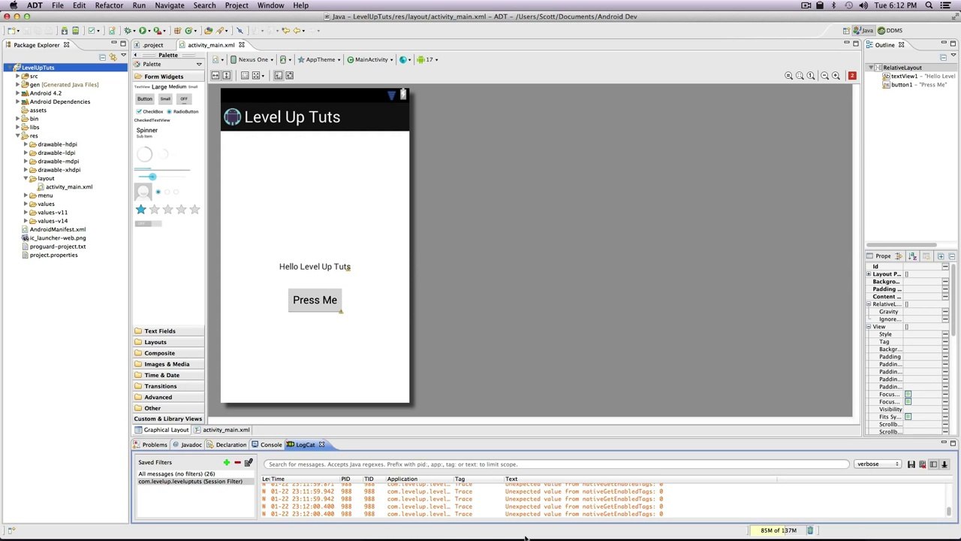Toggle the first Focus property checkbox
The height and width of the screenshot is (541, 961).
click(908, 394)
